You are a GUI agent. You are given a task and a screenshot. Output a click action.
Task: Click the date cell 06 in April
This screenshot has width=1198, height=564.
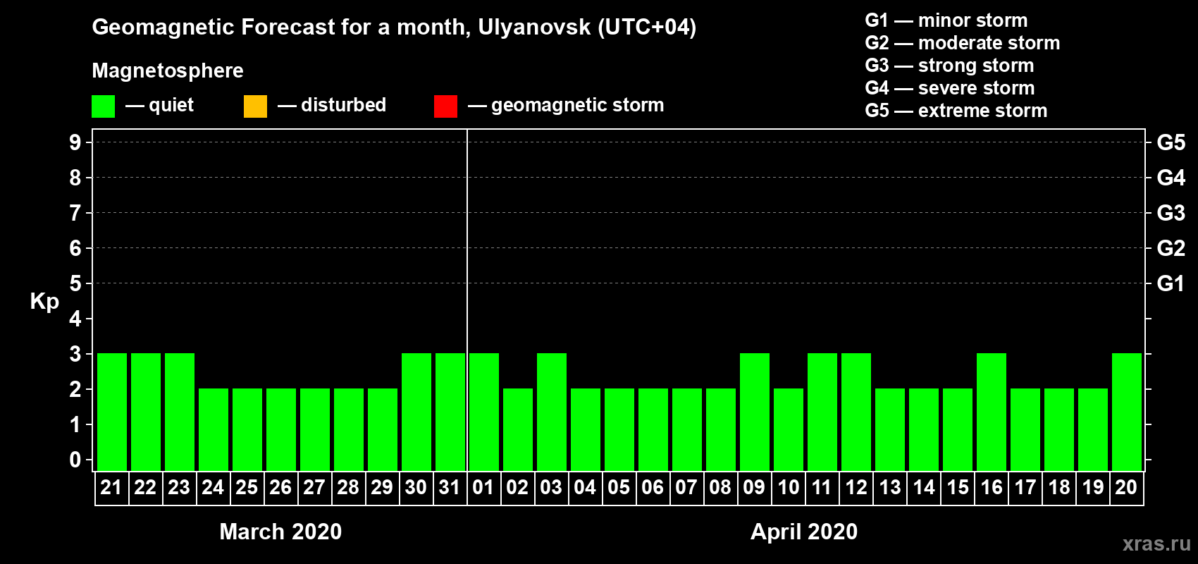[x=653, y=488]
